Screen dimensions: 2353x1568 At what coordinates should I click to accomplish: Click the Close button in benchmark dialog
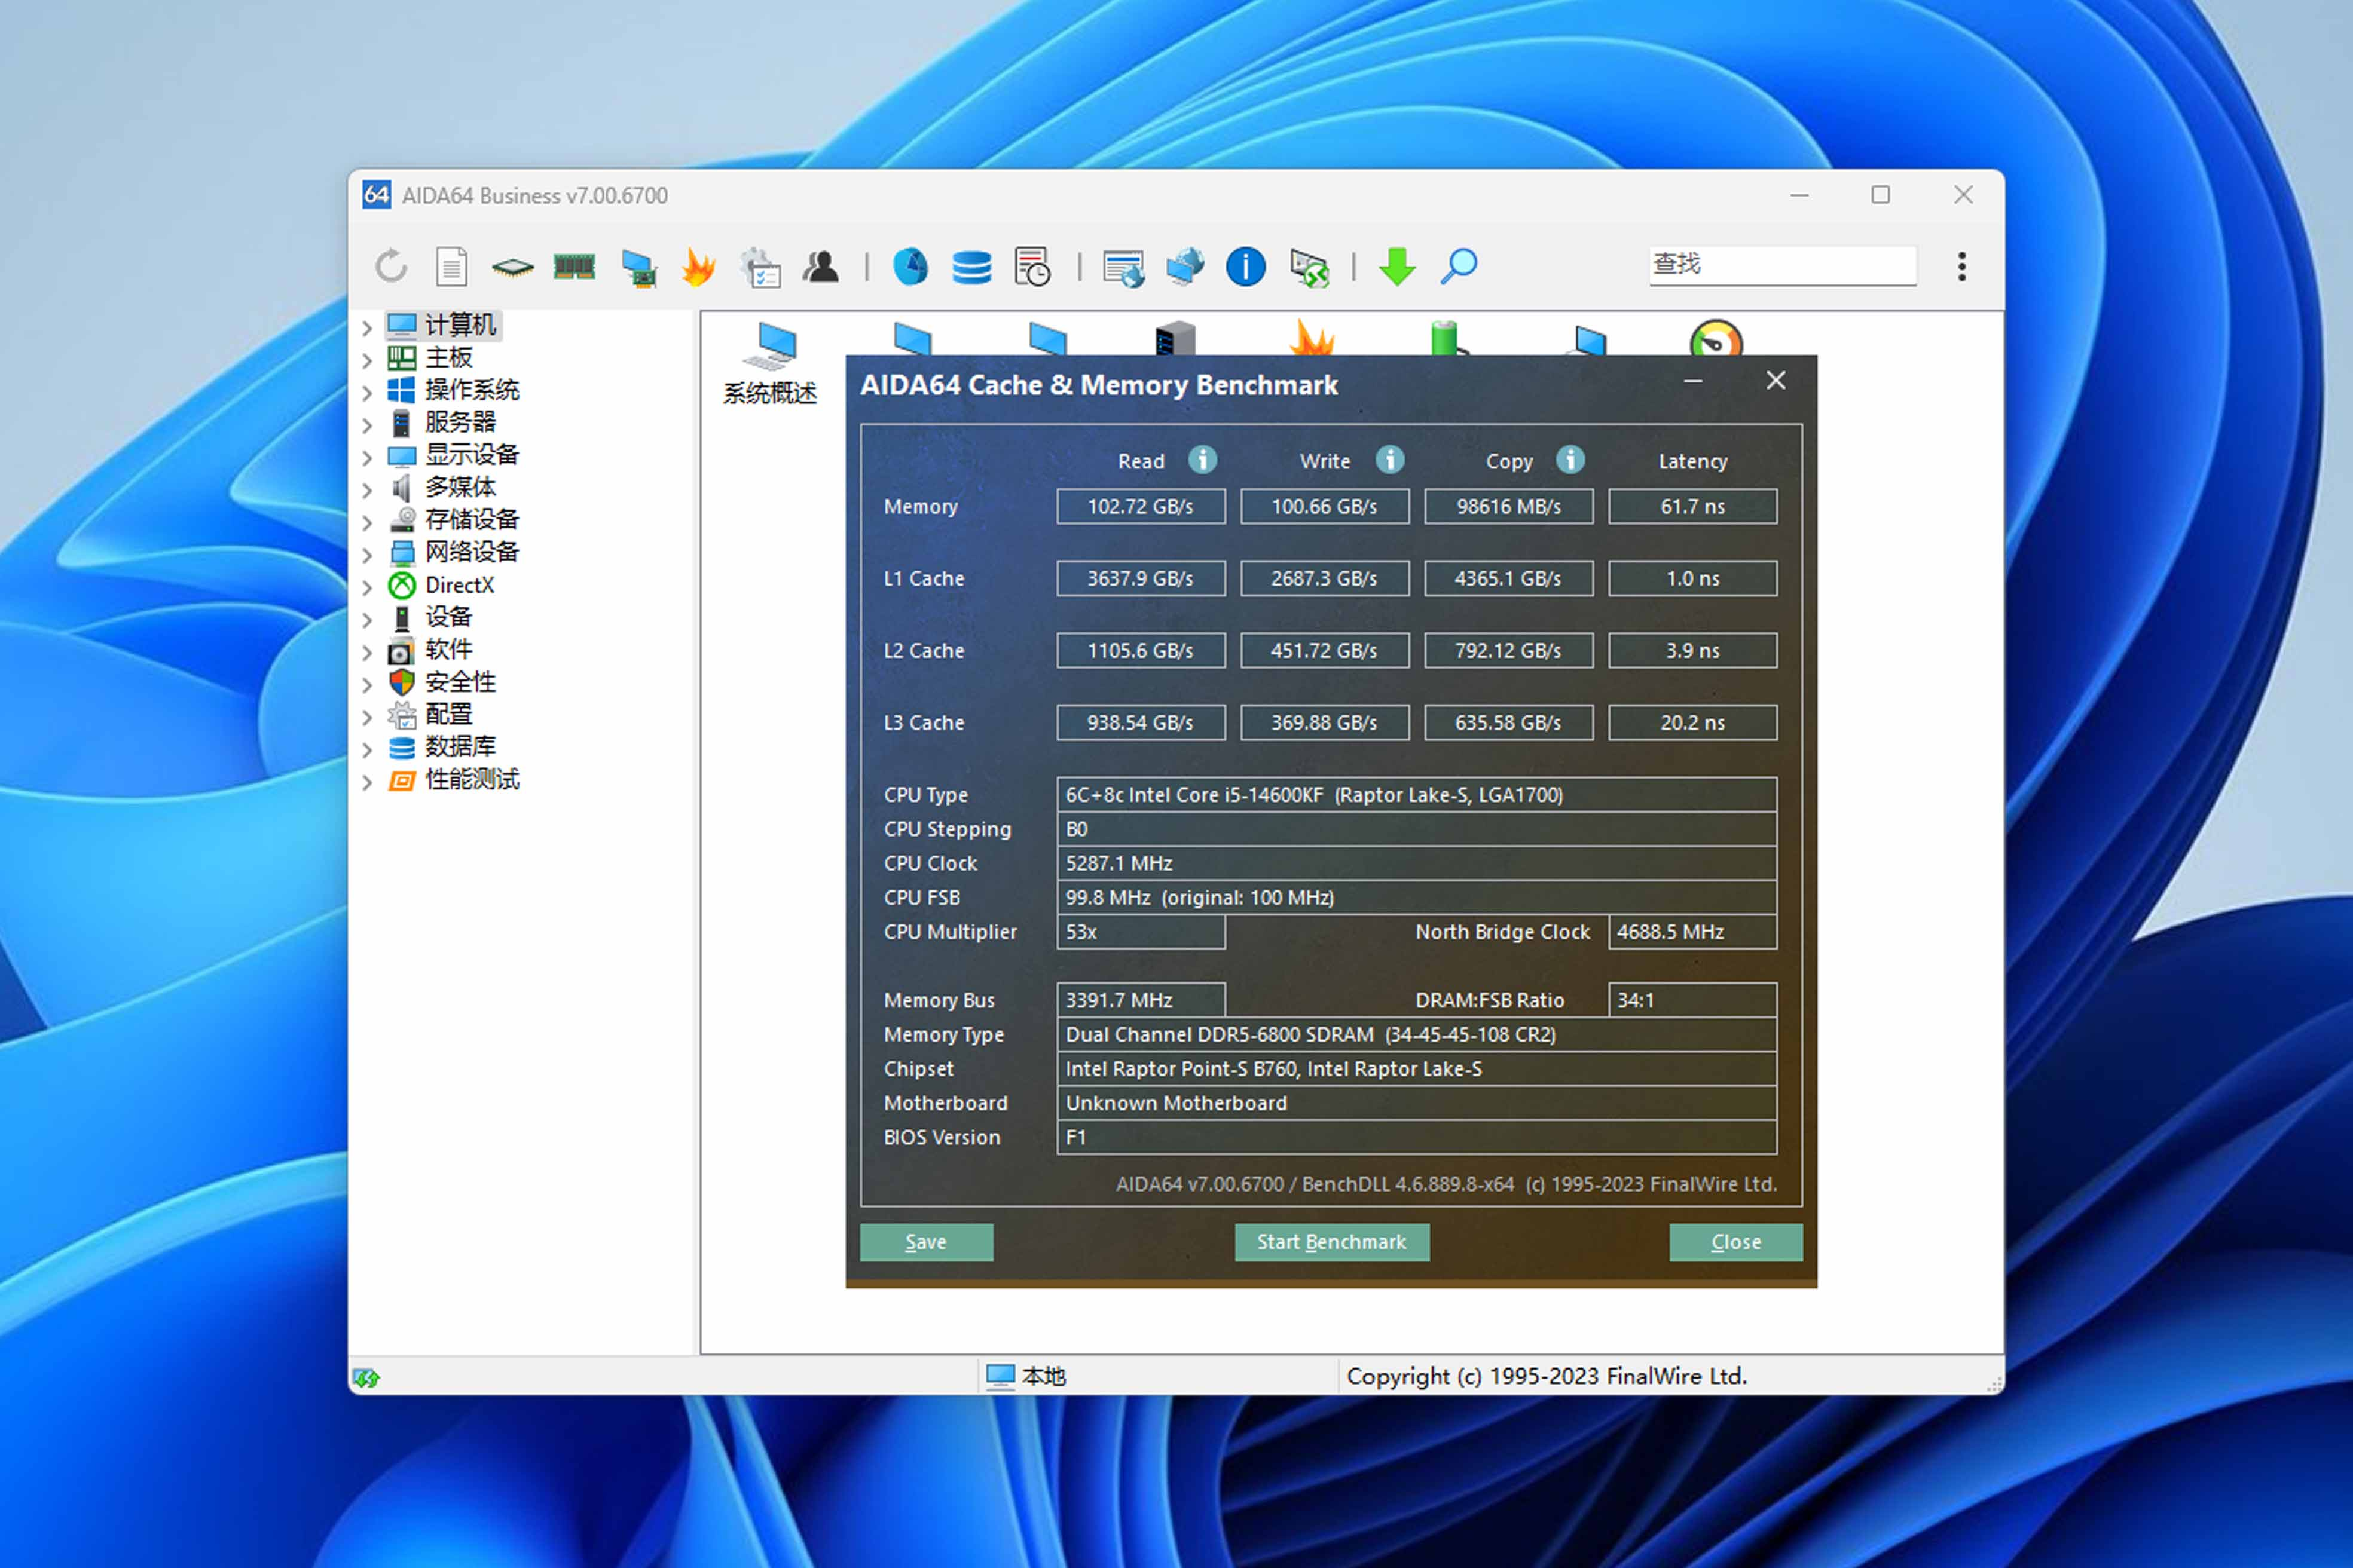(1735, 1242)
